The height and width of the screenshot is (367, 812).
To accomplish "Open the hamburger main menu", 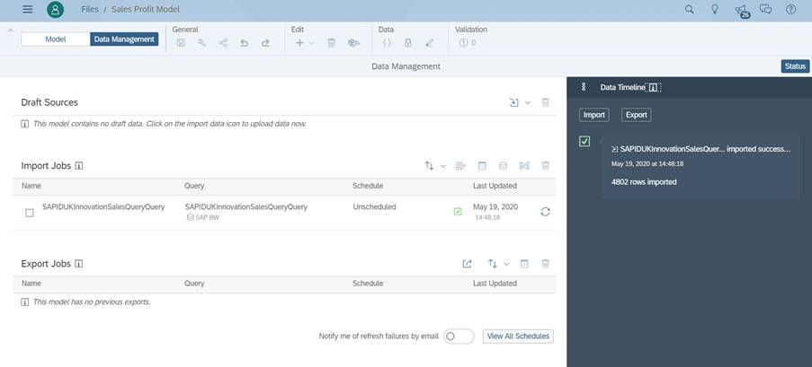I will coord(28,10).
